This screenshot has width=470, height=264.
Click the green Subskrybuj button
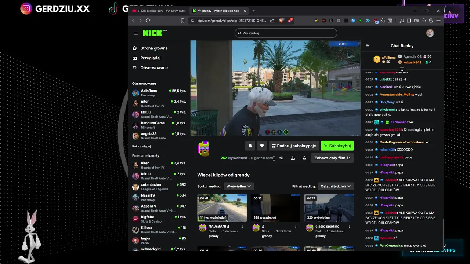tap(337, 146)
